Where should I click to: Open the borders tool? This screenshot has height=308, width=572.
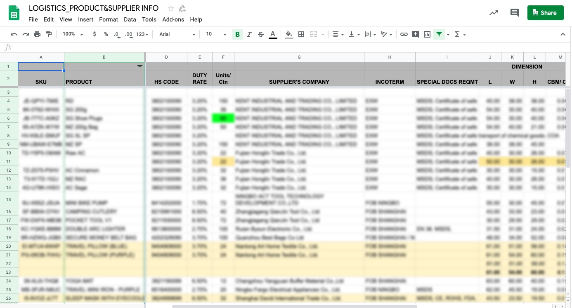point(301,34)
